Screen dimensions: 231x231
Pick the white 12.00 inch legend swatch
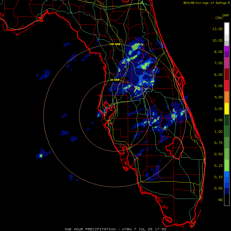click(227, 29)
